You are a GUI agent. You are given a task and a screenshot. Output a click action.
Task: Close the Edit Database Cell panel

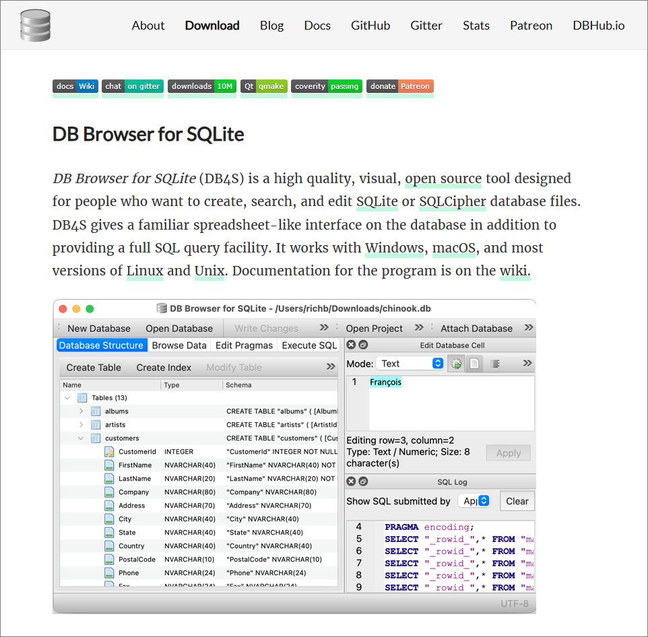coord(351,345)
